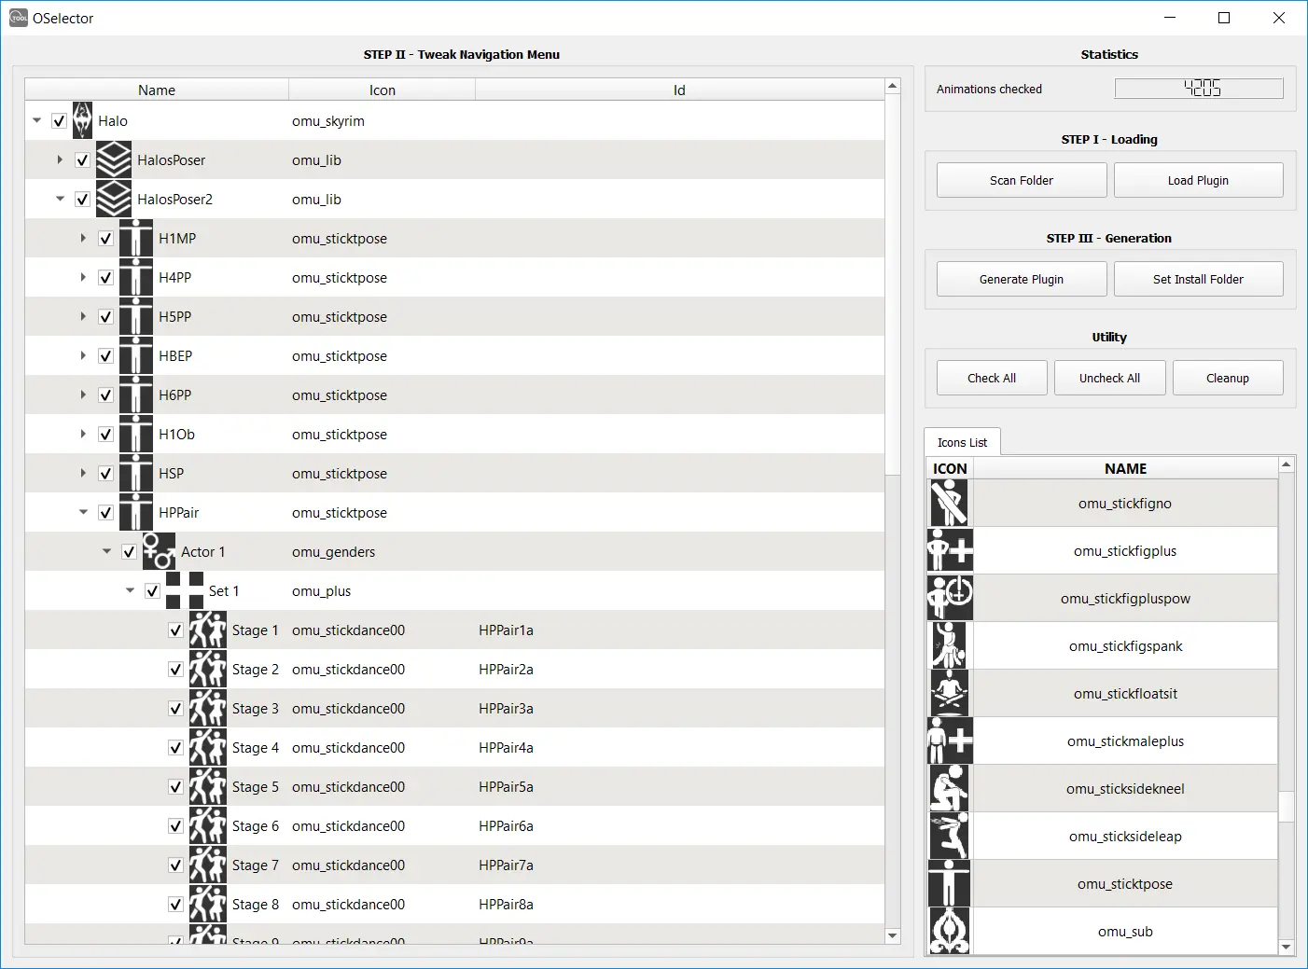The height and width of the screenshot is (969, 1308).
Task: Click the stick pose icon beside H4PP
Action: point(136,278)
